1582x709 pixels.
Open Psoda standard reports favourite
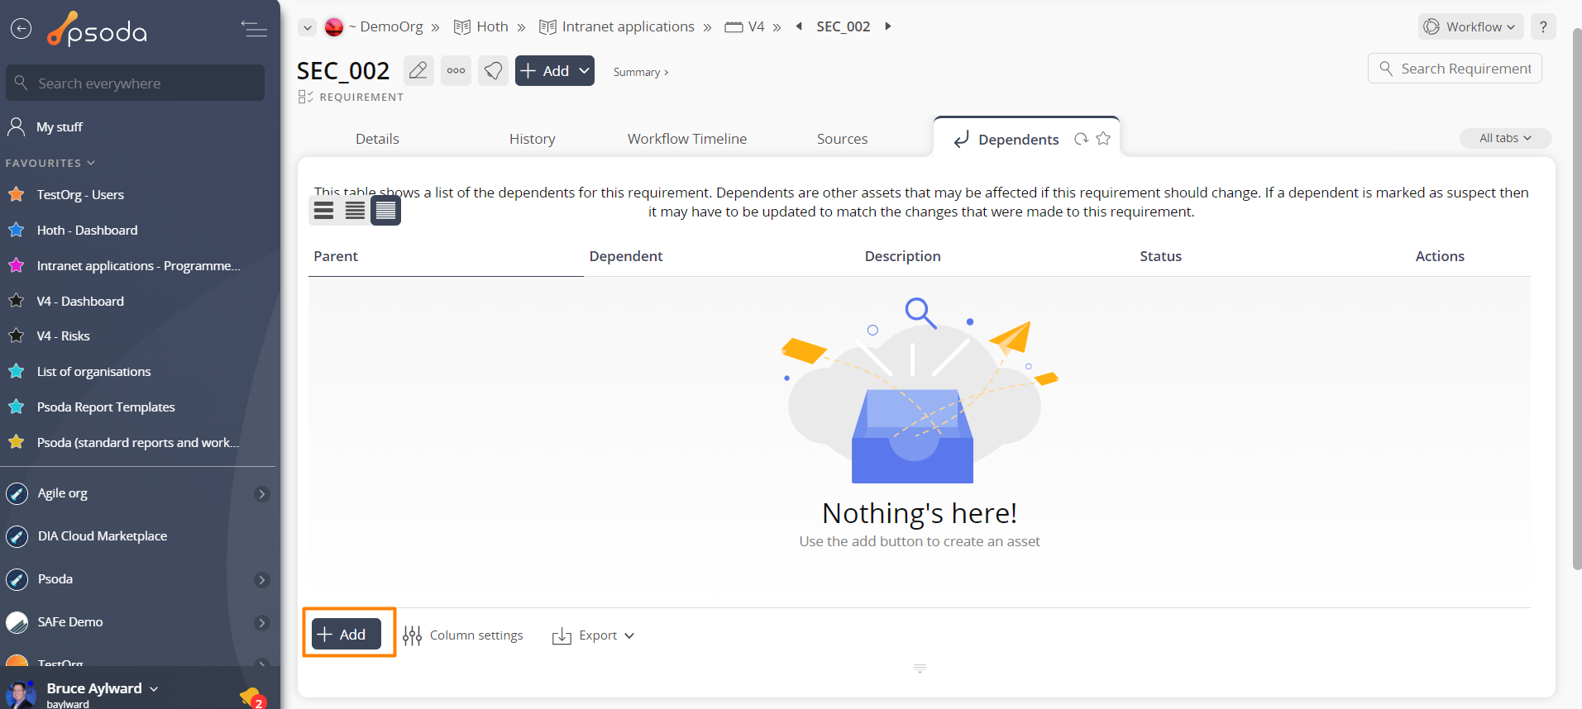(138, 442)
